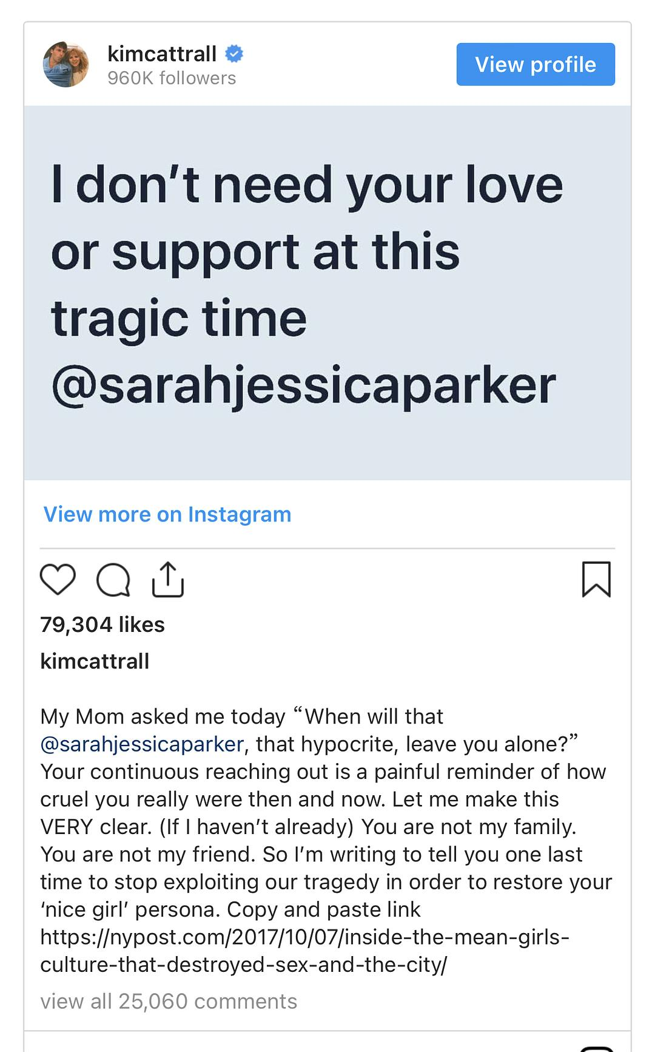Tap the share arrow icon
The image size is (655, 1052).
pyautogui.click(x=168, y=580)
